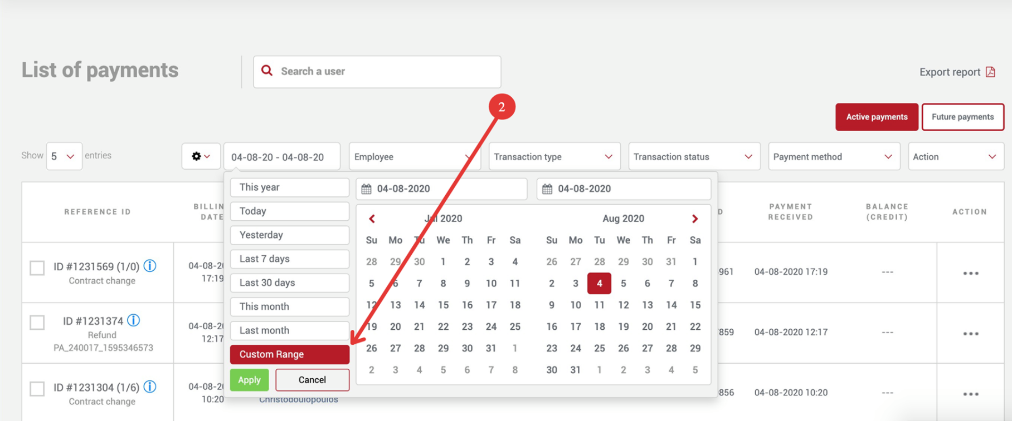Advance calendar to next month
Screen dimensions: 1012x421
(694, 219)
